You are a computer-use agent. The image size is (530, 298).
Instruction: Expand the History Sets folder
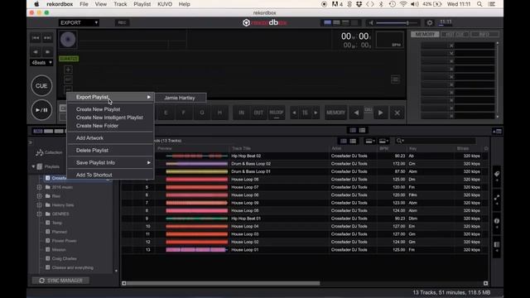(x=39, y=205)
